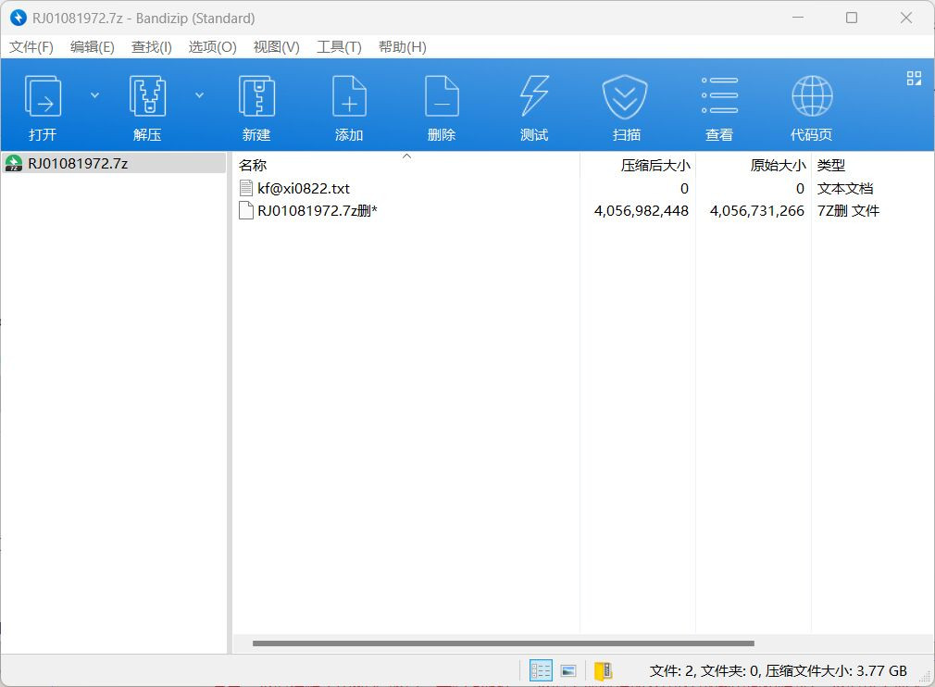Viewport: 935px width, 687px height.
Task: Click the 测试 (Test archive) icon
Action: click(534, 96)
